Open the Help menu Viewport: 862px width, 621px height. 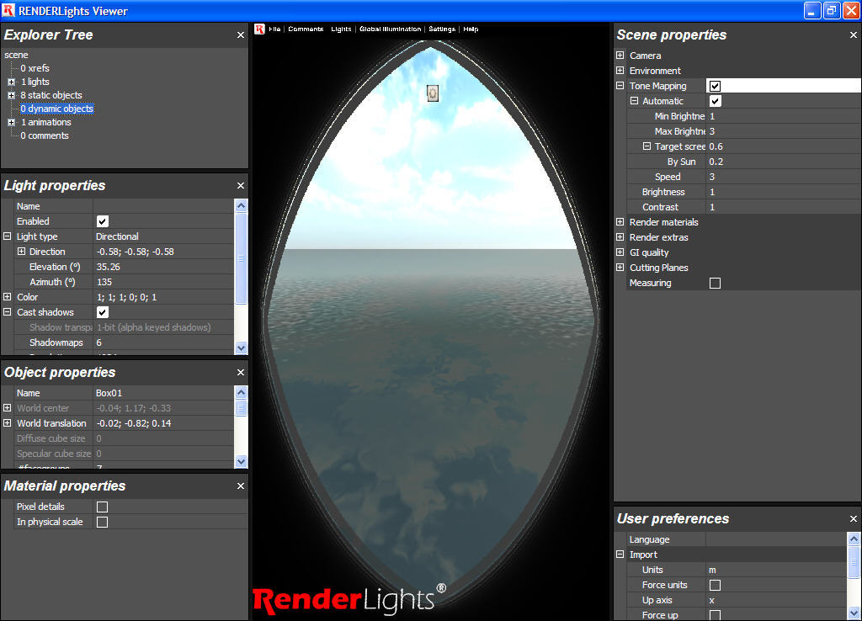(471, 29)
